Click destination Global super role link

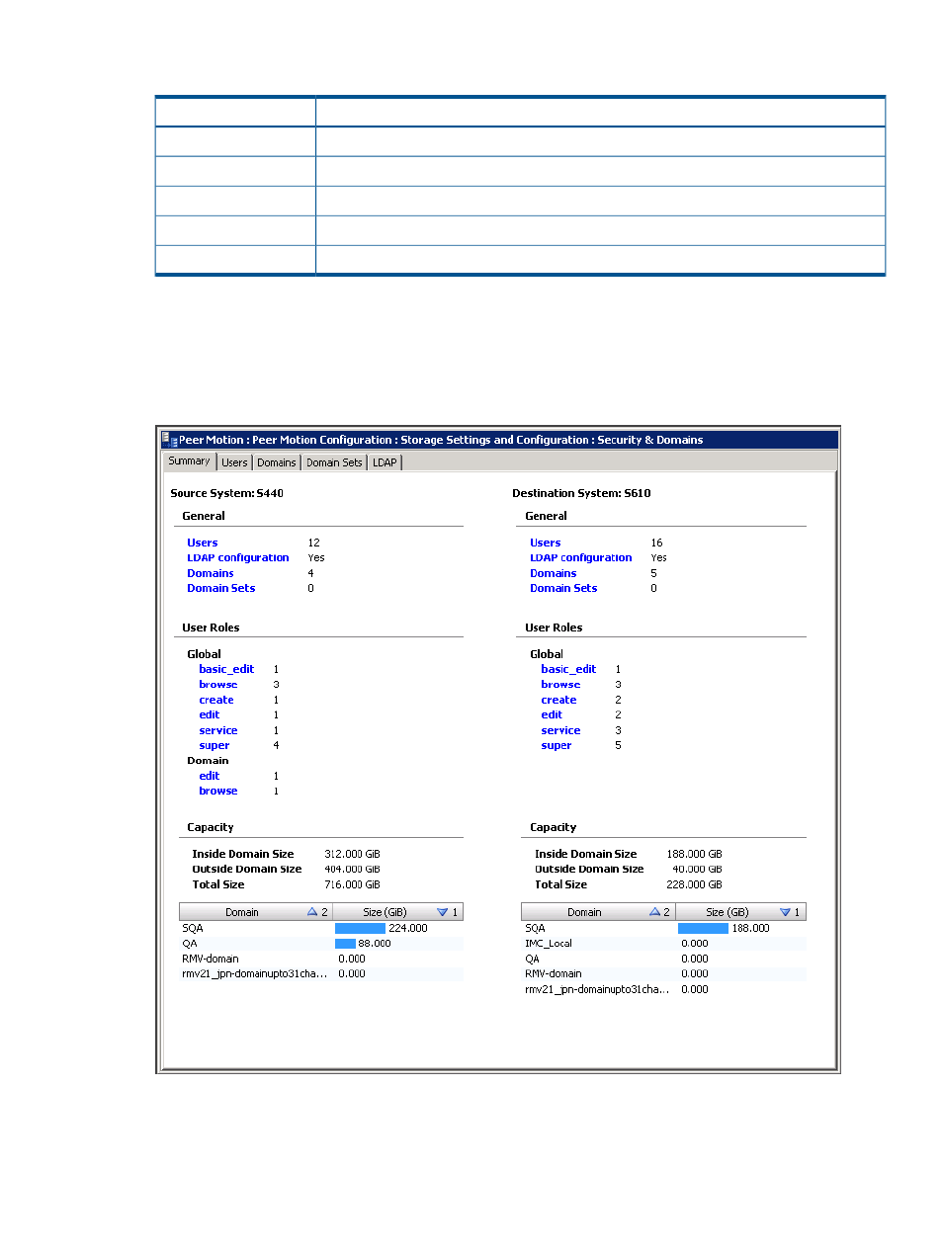click(x=557, y=745)
